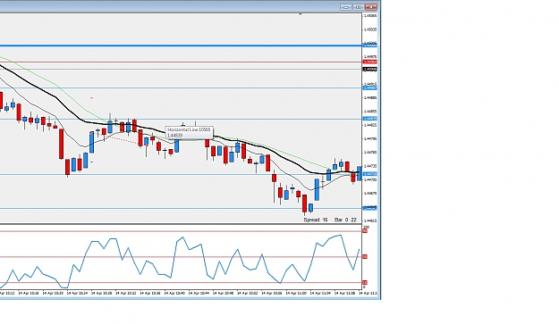The width and height of the screenshot is (559, 324).
Task: Click the 14 Apr 10:44 time label
Action: coord(199,294)
